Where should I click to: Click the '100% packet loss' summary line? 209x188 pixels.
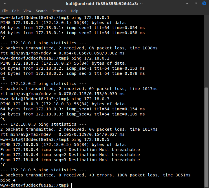[95, 175]
